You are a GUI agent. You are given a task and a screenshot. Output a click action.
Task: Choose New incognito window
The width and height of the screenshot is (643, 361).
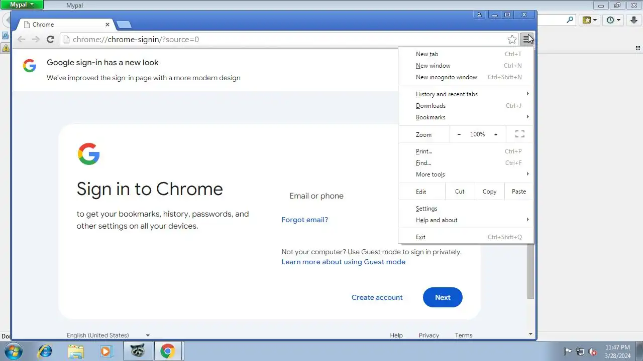tap(466, 77)
